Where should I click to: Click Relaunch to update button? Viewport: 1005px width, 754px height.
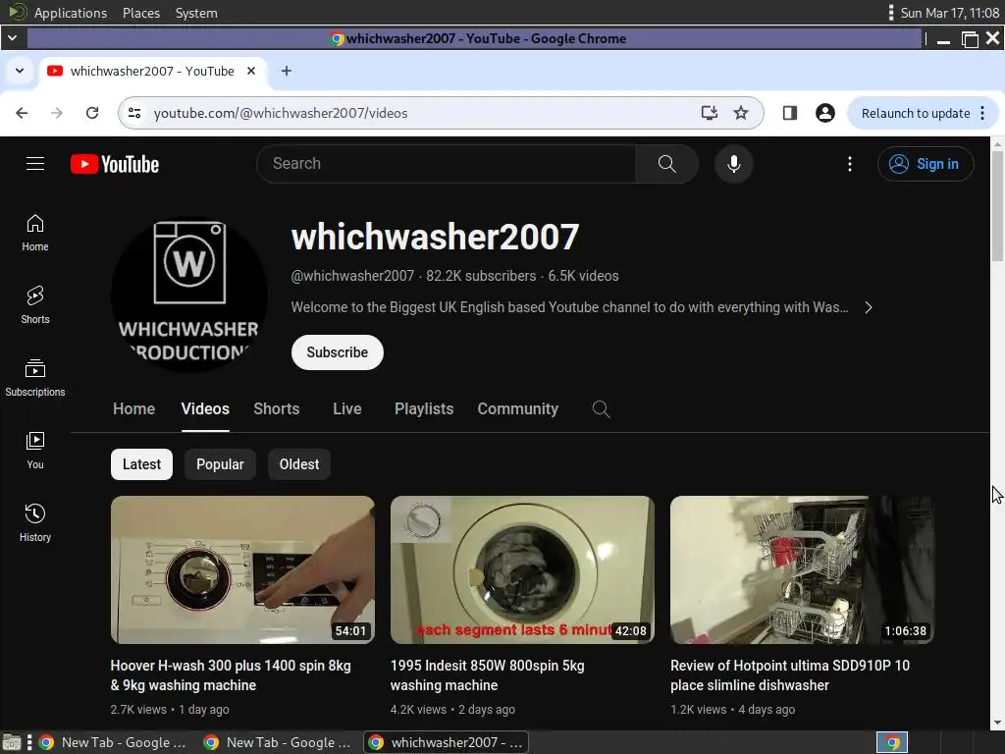coord(916,113)
